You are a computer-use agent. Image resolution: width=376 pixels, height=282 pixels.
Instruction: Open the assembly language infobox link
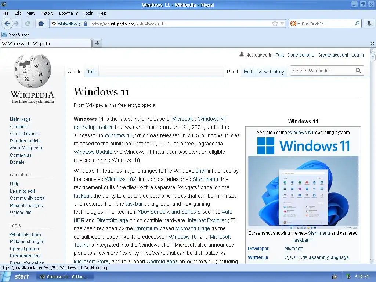(329, 257)
